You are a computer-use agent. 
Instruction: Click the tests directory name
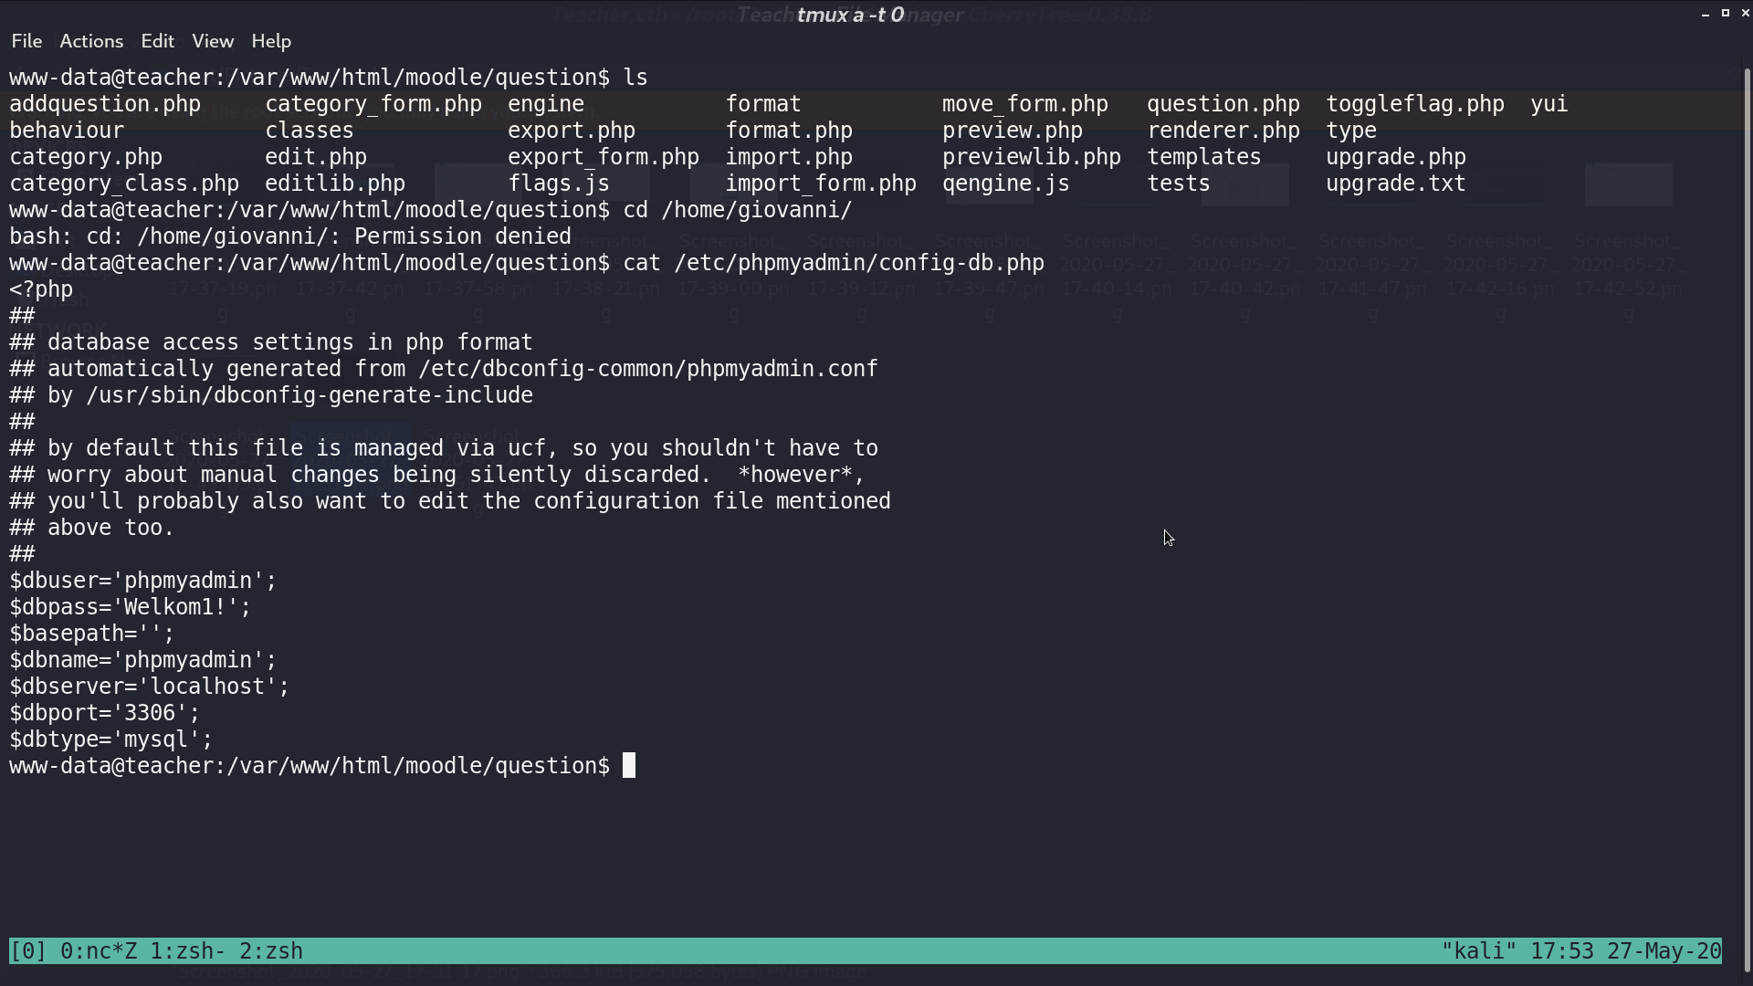[1179, 184]
